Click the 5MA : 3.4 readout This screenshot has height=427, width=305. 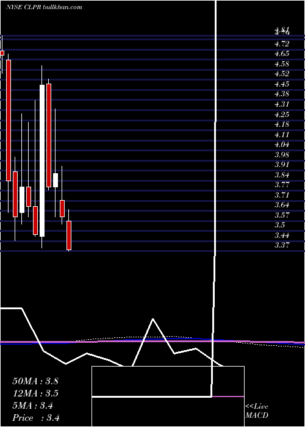(33, 406)
